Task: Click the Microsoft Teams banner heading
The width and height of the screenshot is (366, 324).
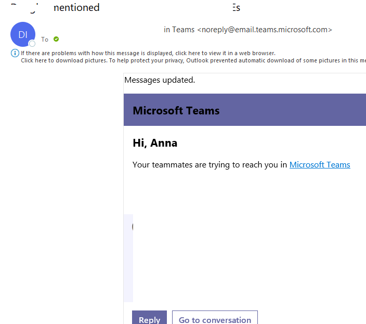Action: [176, 111]
